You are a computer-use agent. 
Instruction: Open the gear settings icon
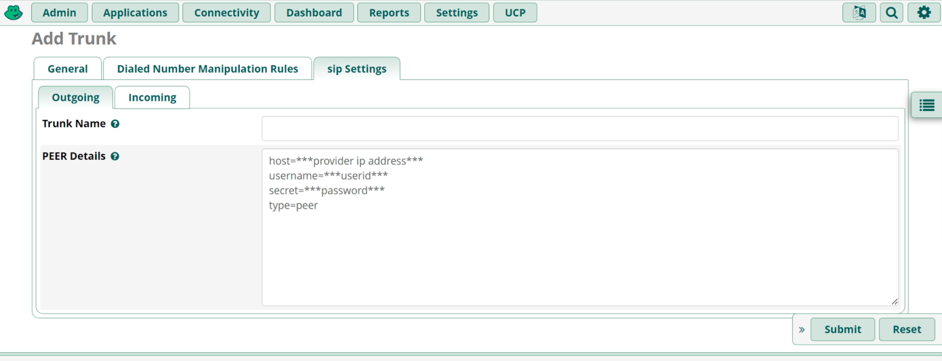[x=924, y=12]
